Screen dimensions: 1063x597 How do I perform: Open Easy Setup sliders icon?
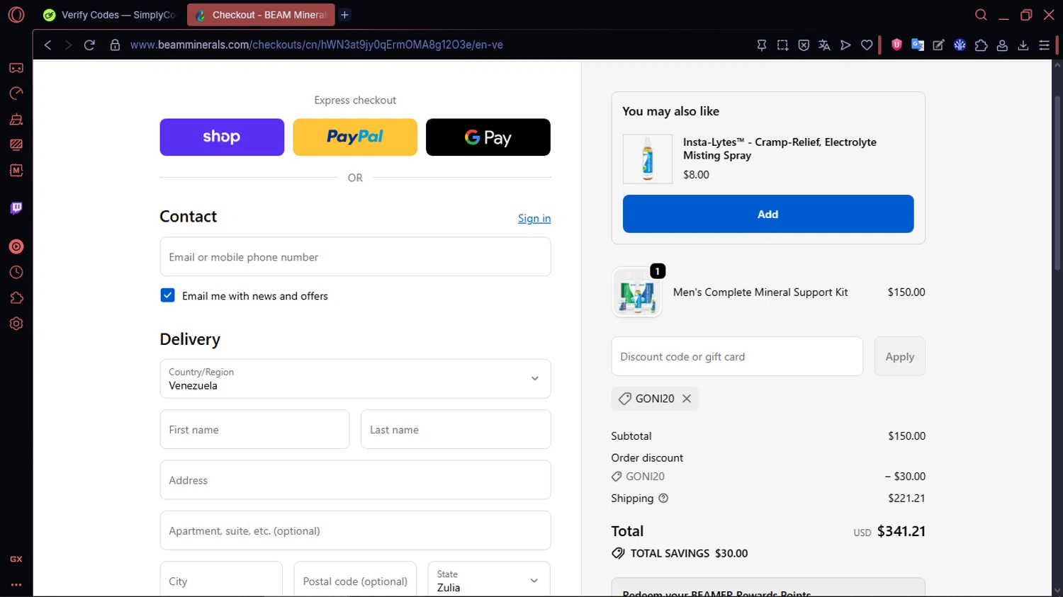pyautogui.click(x=1045, y=45)
